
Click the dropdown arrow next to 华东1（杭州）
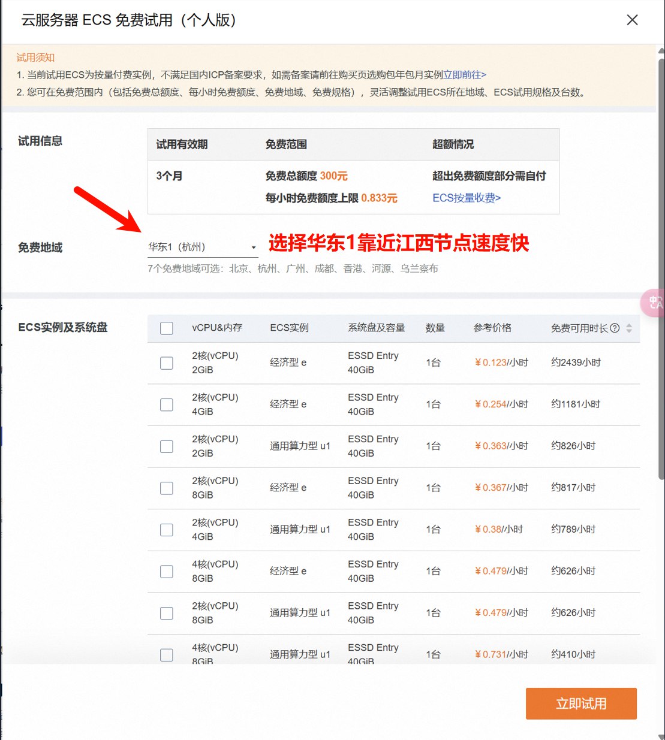pyautogui.click(x=254, y=247)
